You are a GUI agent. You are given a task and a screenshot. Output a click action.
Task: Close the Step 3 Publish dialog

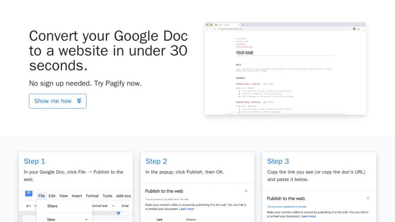[x=368, y=198]
